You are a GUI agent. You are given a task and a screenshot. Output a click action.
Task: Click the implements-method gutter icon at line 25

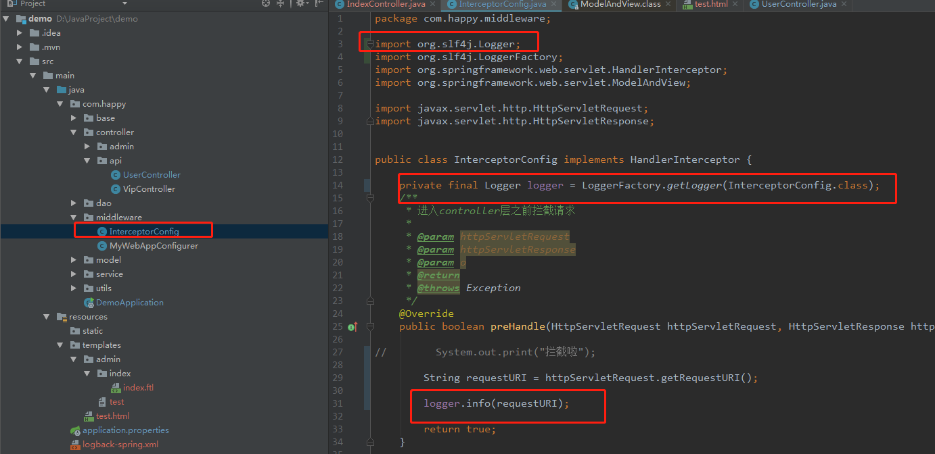point(352,327)
